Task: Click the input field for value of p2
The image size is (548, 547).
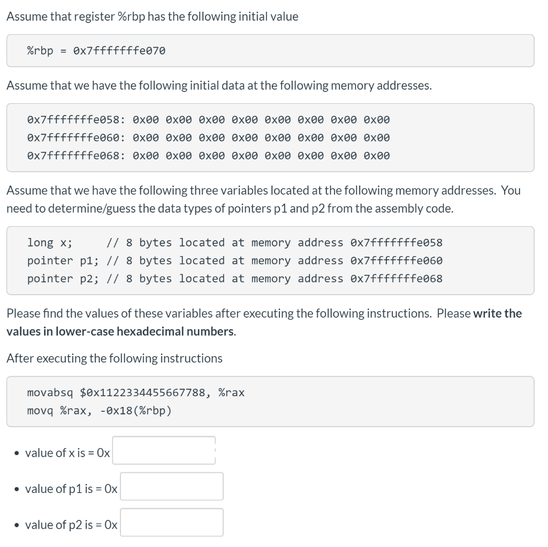Action: pyautogui.click(x=170, y=522)
